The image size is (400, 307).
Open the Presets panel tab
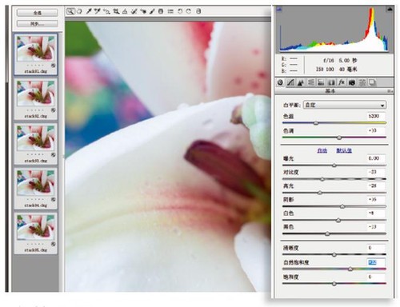point(362,82)
